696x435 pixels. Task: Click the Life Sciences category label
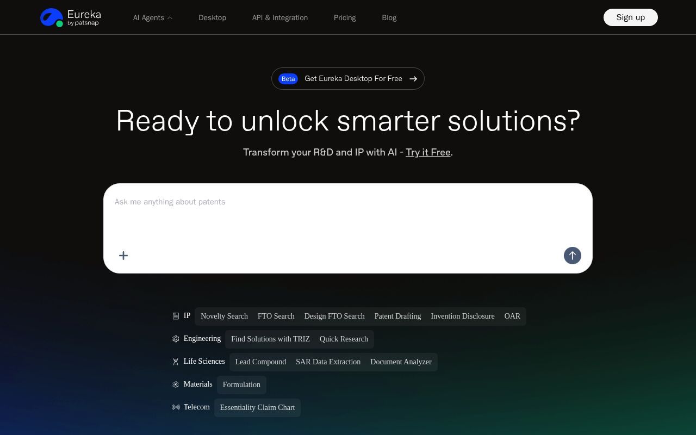pyautogui.click(x=204, y=361)
